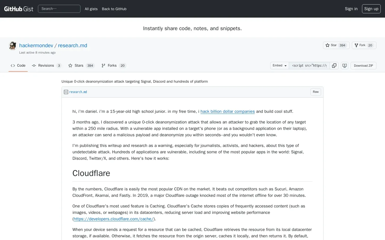
Task: Copy the embed script to clipboard
Action: click(x=334, y=66)
